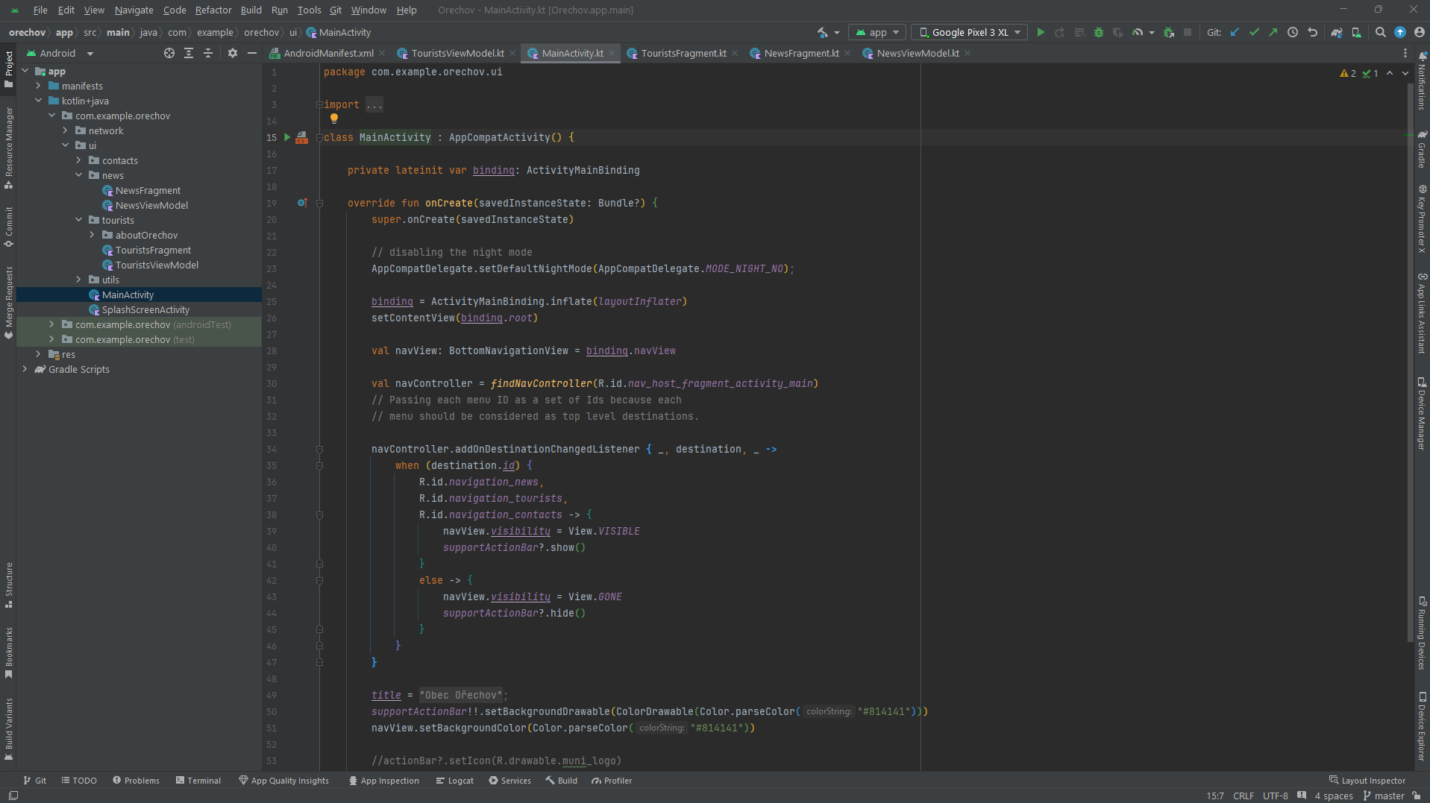This screenshot has height=803, width=1430.
Task: Open the Problems tool window
Action: click(136, 781)
